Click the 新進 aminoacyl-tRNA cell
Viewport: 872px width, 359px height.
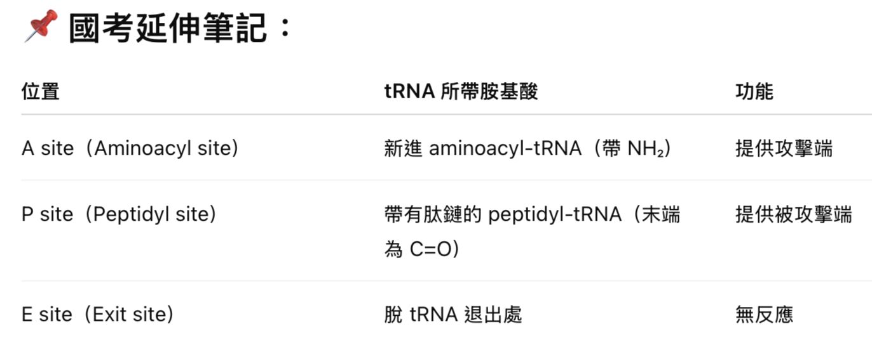pyautogui.click(x=482, y=148)
